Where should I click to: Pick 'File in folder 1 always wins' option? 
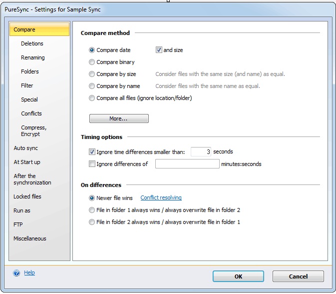click(92, 210)
